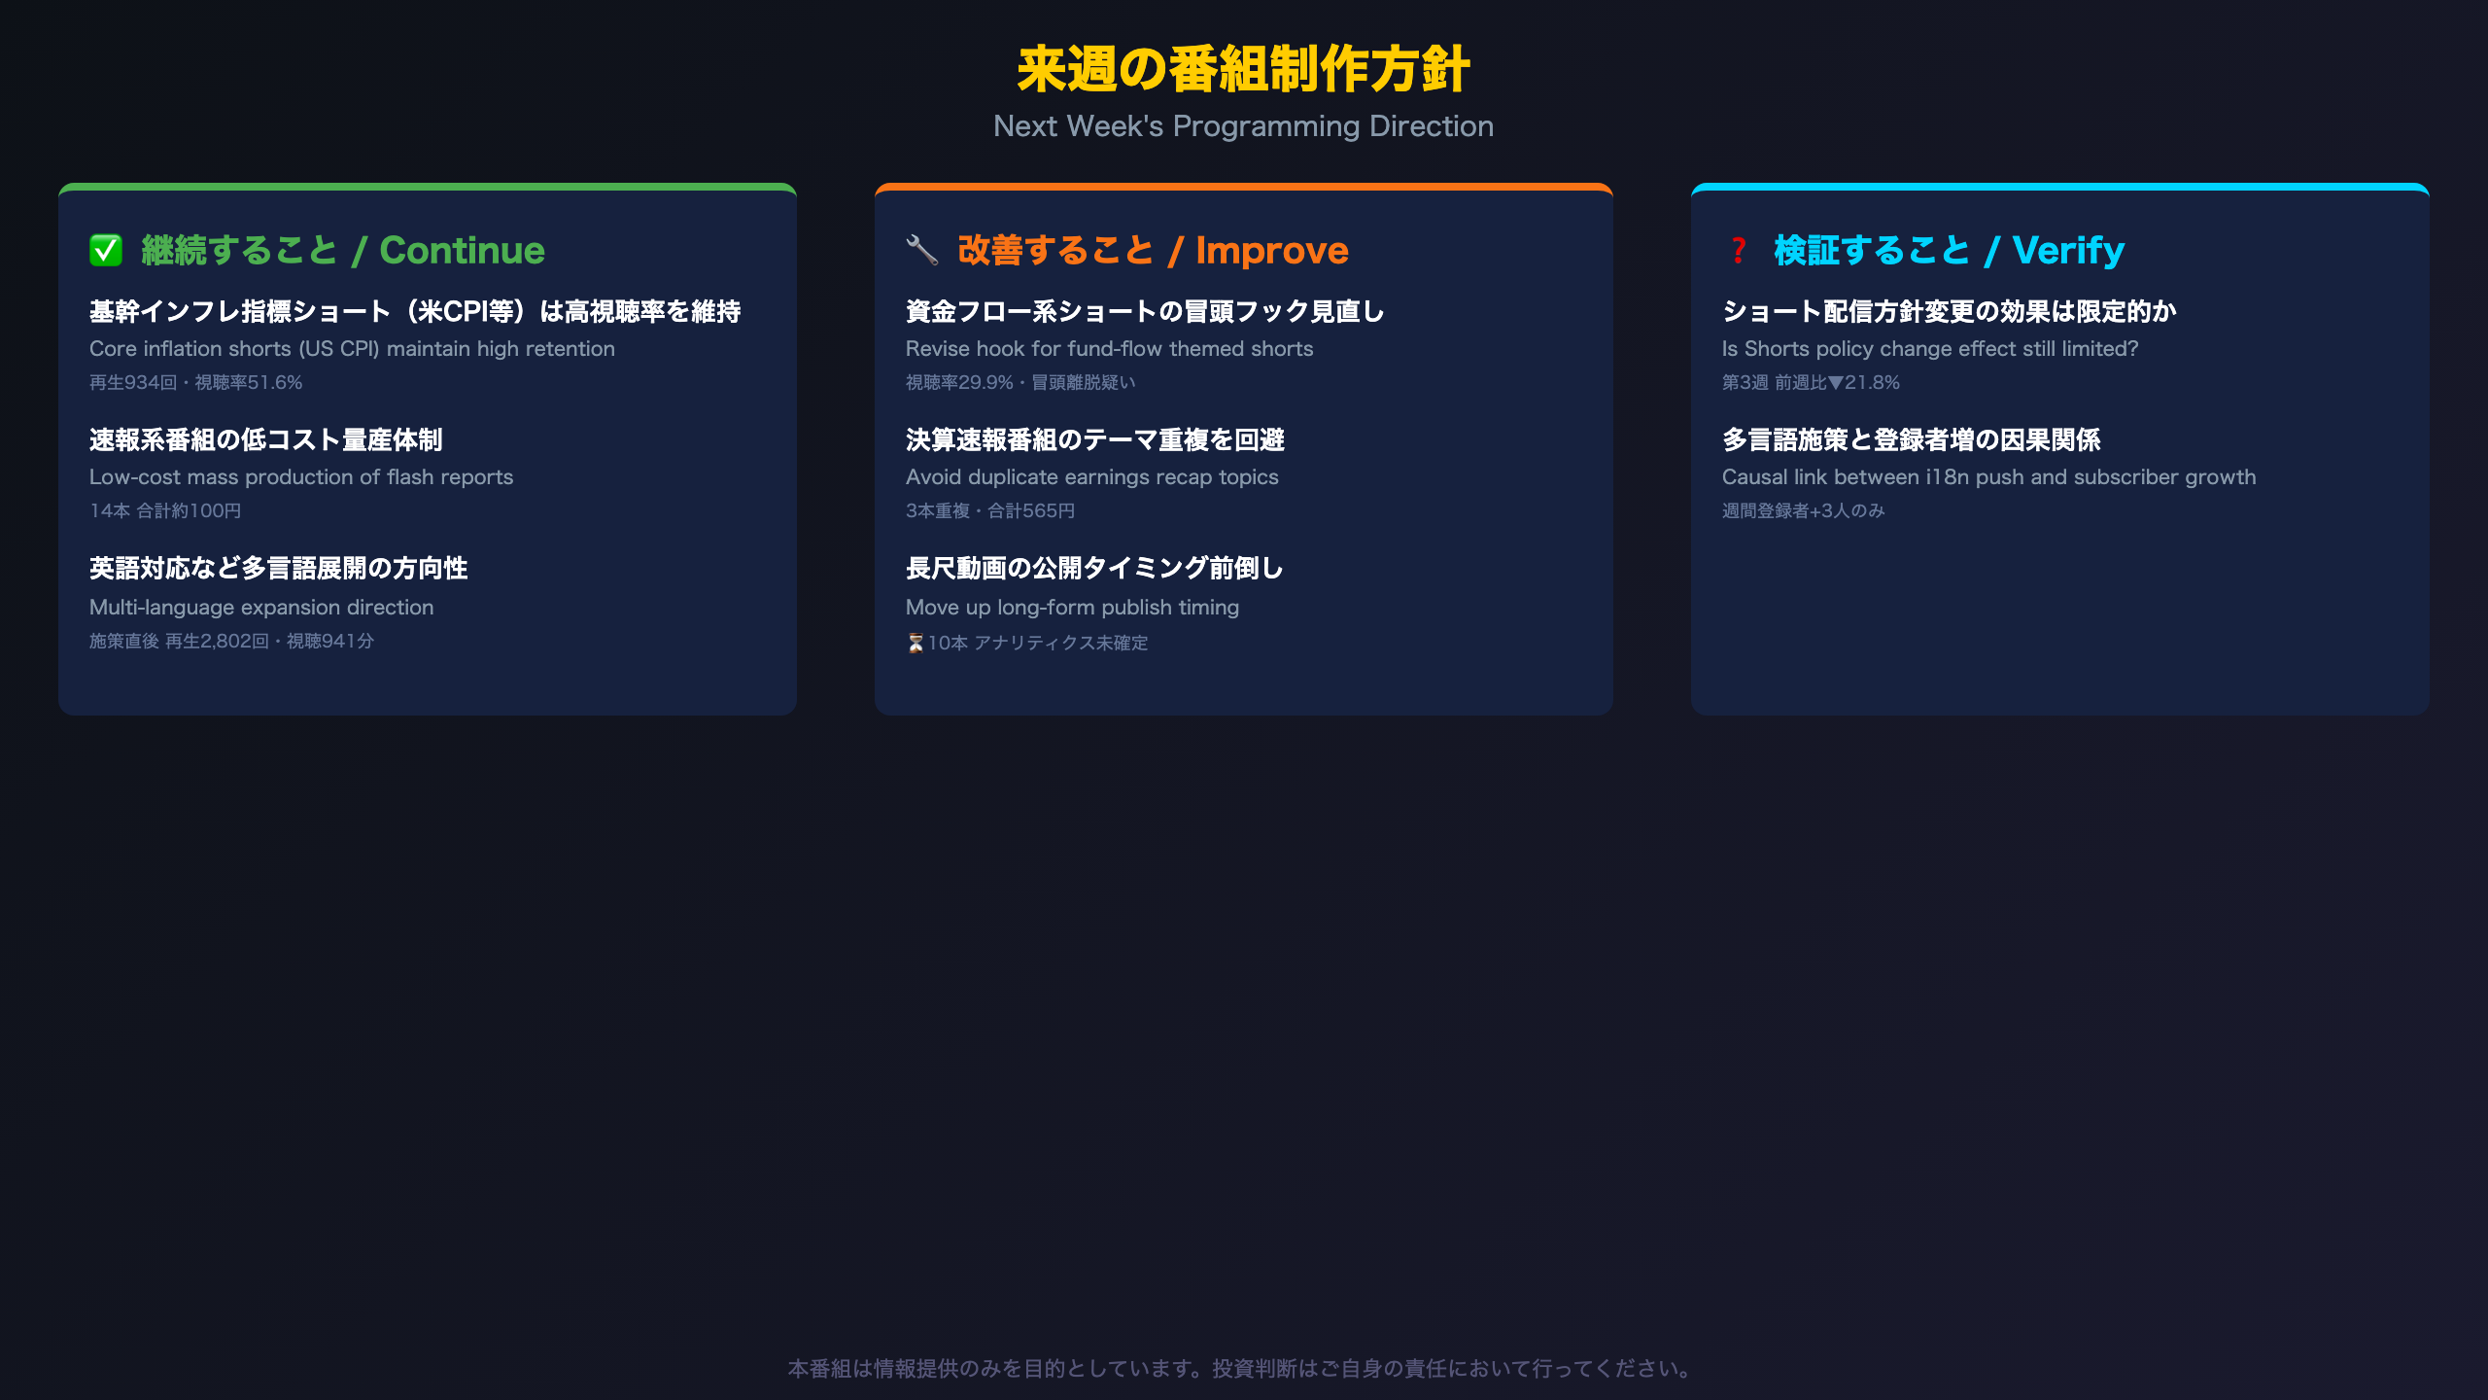Select the heading 検証すること / Verify
The height and width of the screenshot is (1400, 2488).
1950,251
